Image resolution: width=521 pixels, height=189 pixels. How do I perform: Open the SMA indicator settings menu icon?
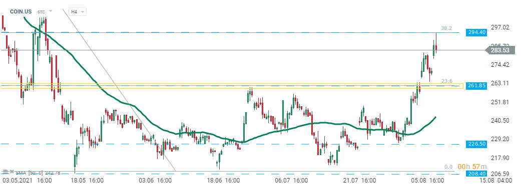[x=5, y=172]
